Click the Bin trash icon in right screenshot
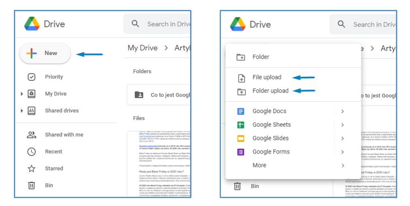 tap(237, 186)
